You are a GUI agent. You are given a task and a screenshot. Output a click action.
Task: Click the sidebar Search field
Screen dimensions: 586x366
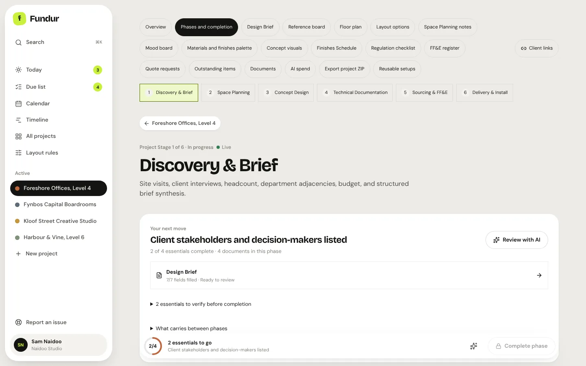click(x=59, y=42)
